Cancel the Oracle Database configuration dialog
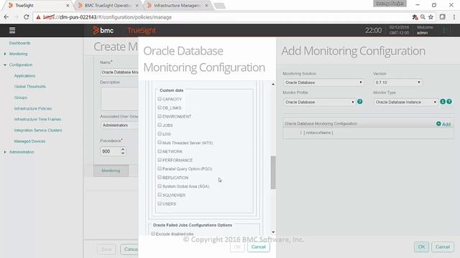This screenshot has width=460, height=258. (258, 247)
